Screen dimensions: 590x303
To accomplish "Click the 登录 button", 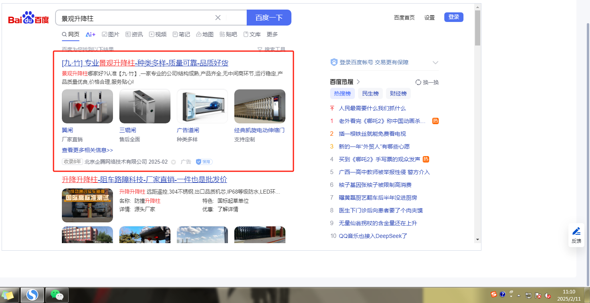I will click(454, 17).
